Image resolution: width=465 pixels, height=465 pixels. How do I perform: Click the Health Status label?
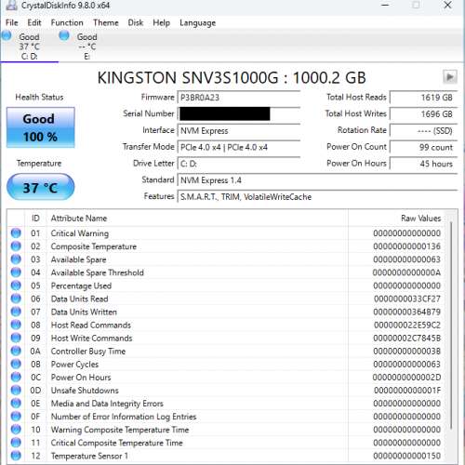click(x=39, y=97)
